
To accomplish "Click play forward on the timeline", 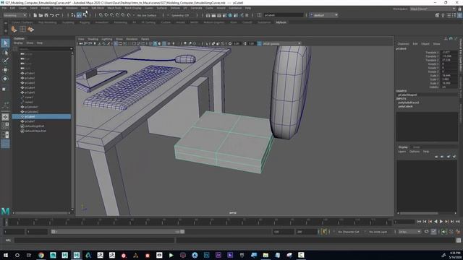I will point(441,222).
